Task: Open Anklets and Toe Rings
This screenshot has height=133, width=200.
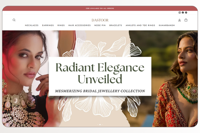Action: pyautogui.click(x=140, y=25)
